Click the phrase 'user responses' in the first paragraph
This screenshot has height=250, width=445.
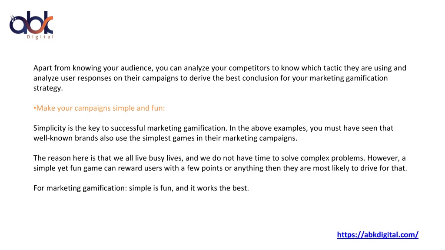(86, 78)
